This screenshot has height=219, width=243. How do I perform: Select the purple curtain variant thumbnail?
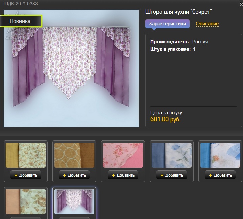tap(74, 202)
